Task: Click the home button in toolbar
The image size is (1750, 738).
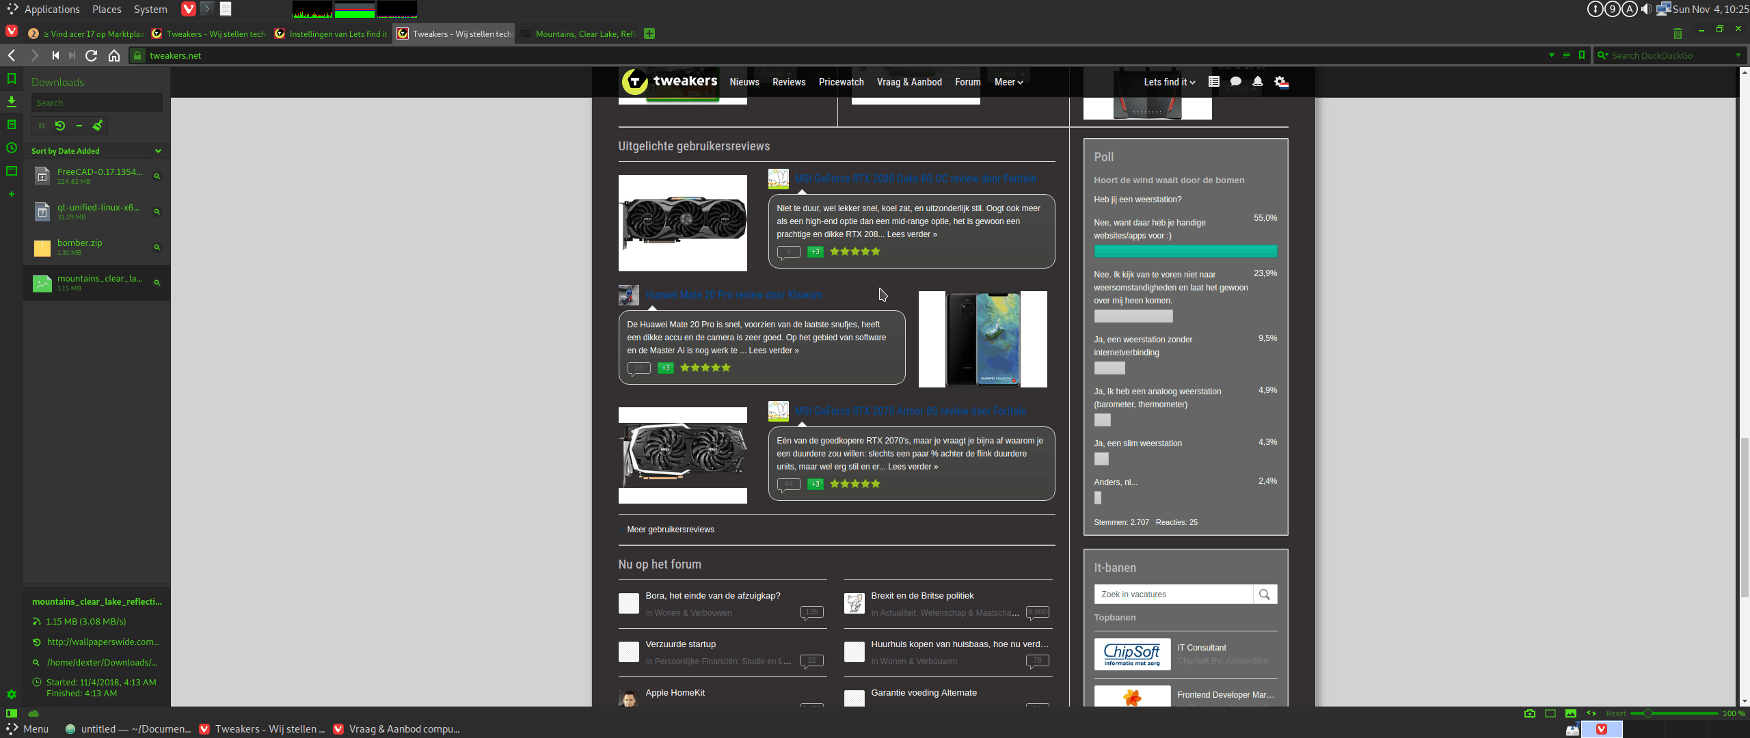Action: tap(114, 55)
